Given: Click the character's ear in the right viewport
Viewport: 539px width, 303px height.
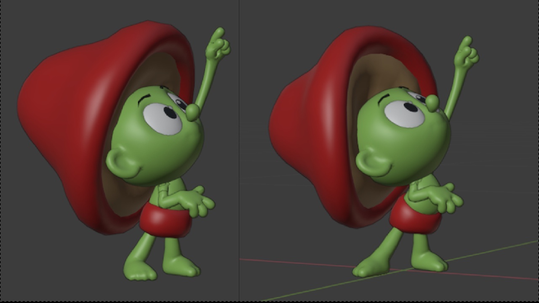Looking at the screenshot, I should (366, 160).
